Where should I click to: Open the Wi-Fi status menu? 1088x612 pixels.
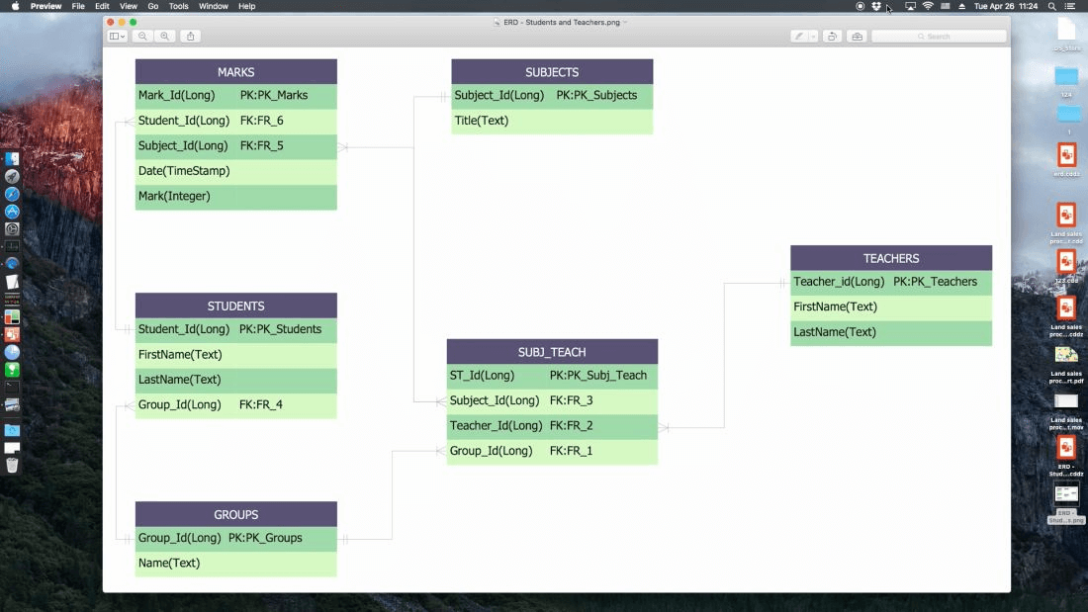click(x=928, y=6)
